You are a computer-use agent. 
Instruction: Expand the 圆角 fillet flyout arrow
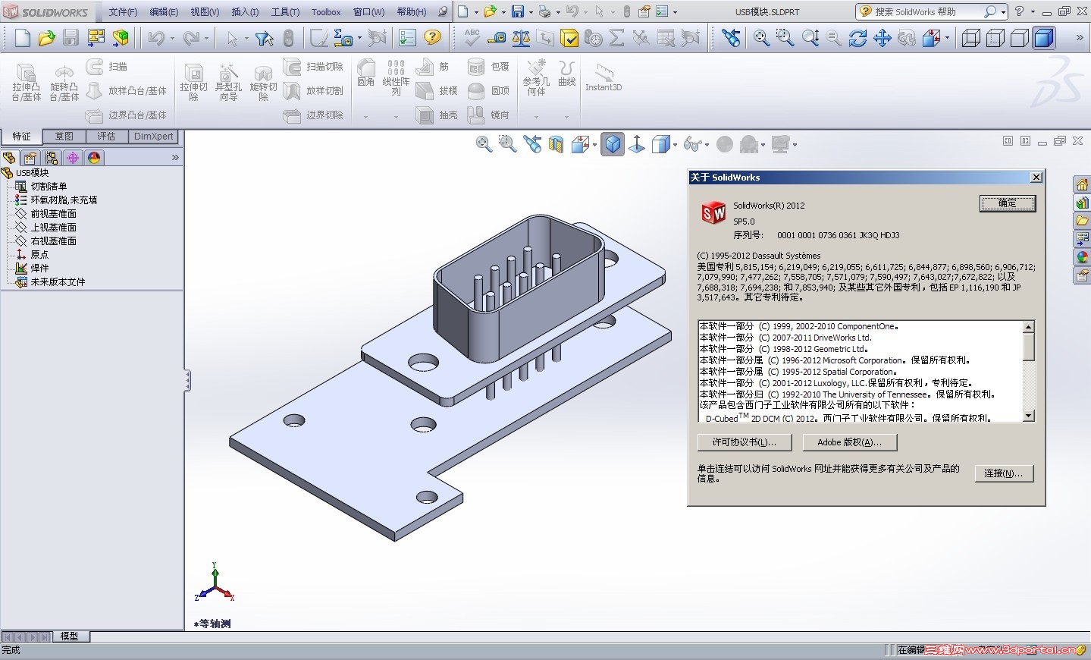coord(365,117)
